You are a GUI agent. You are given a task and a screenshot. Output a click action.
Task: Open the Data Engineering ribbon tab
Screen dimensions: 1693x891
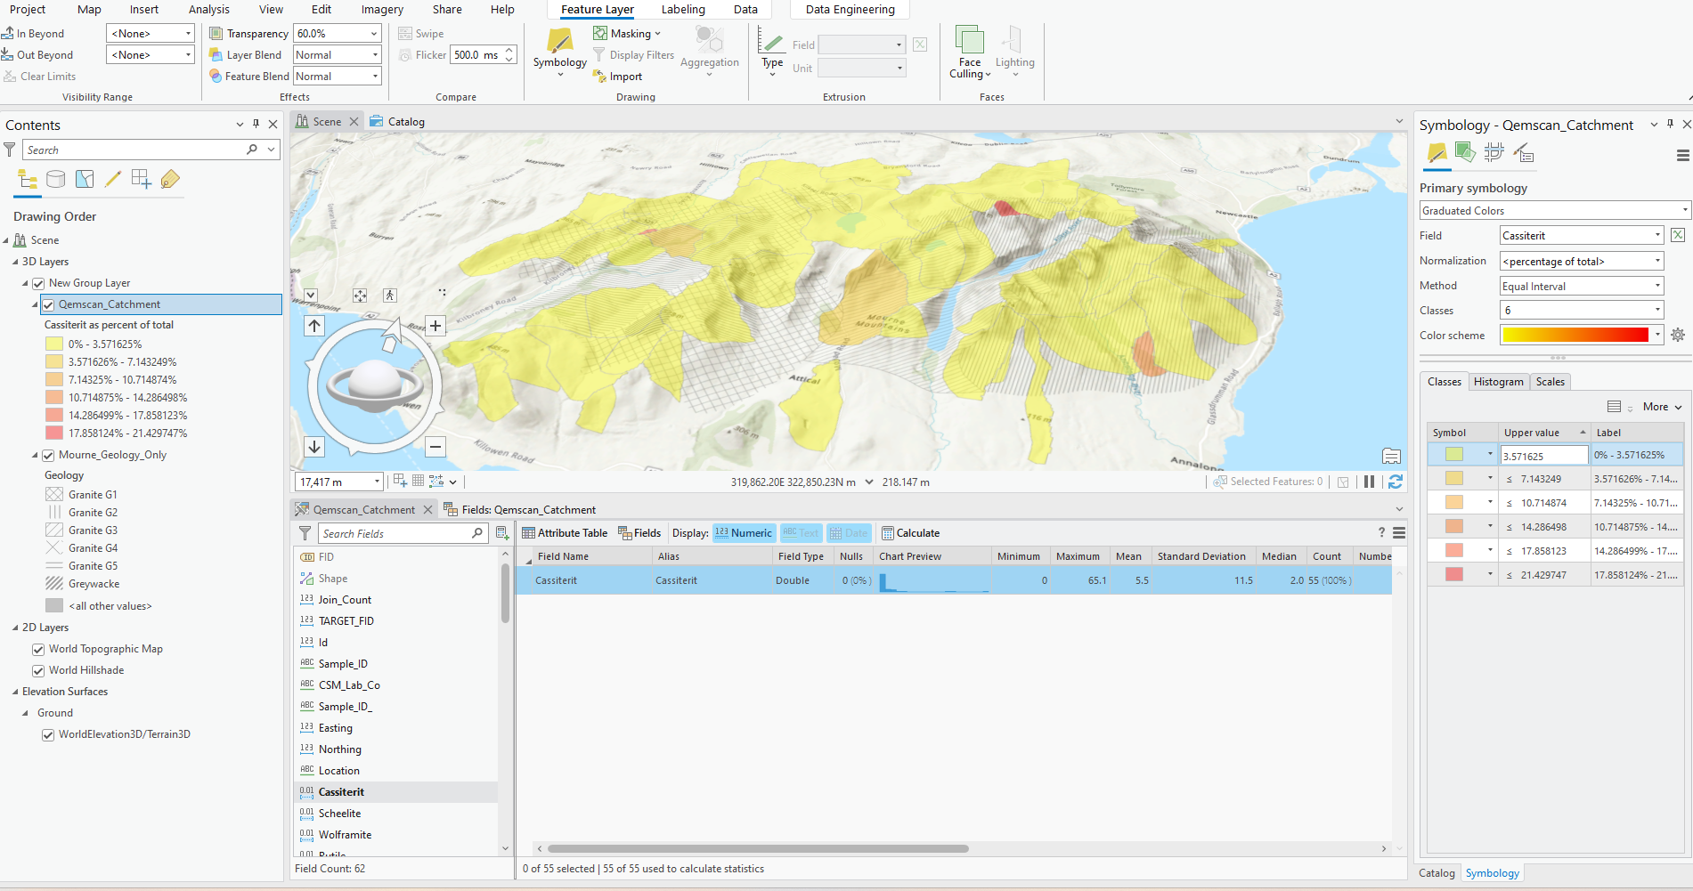click(850, 10)
